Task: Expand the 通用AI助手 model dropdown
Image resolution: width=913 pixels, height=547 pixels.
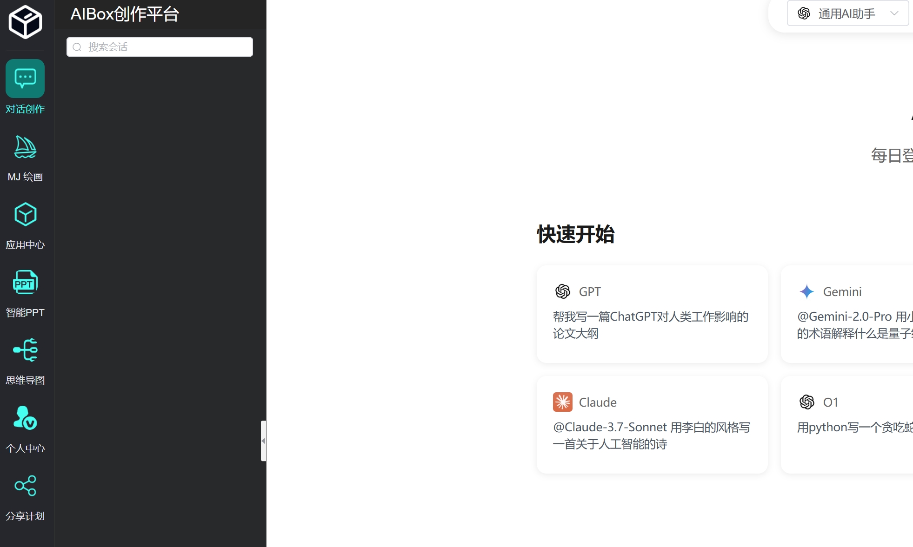Action: point(894,13)
